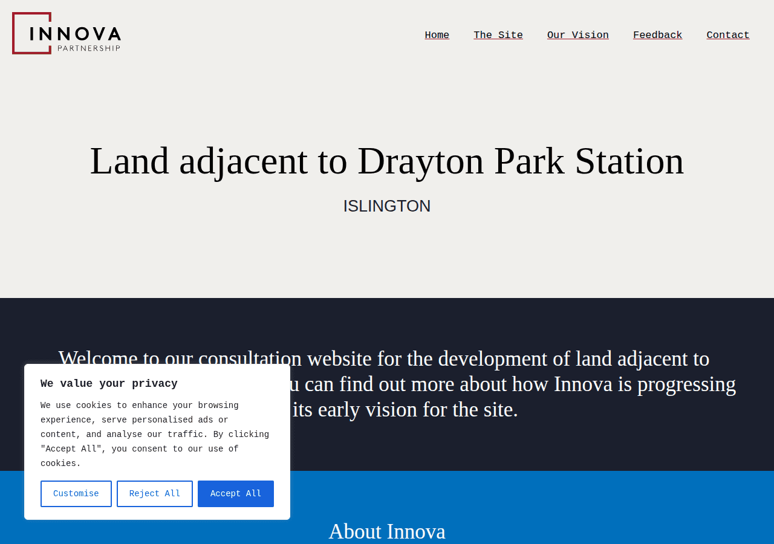Open the Contact page link
Image resolution: width=774 pixels, height=544 pixels.
click(728, 35)
